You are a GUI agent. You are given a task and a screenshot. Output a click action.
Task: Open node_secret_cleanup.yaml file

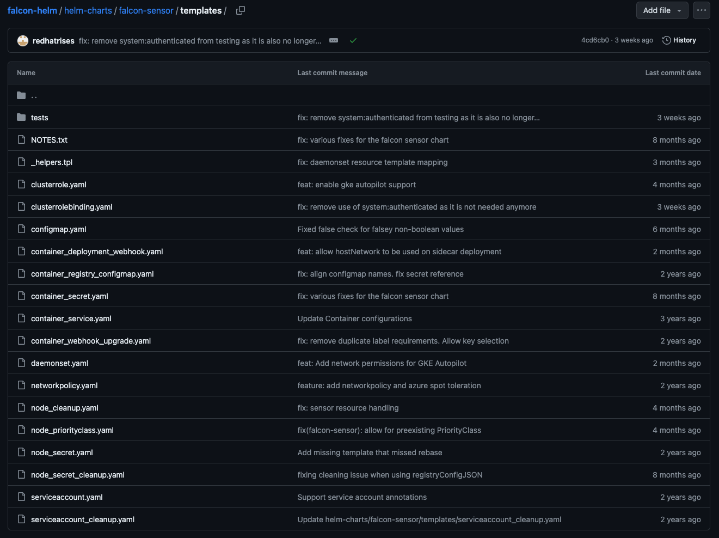(x=78, y=475)
